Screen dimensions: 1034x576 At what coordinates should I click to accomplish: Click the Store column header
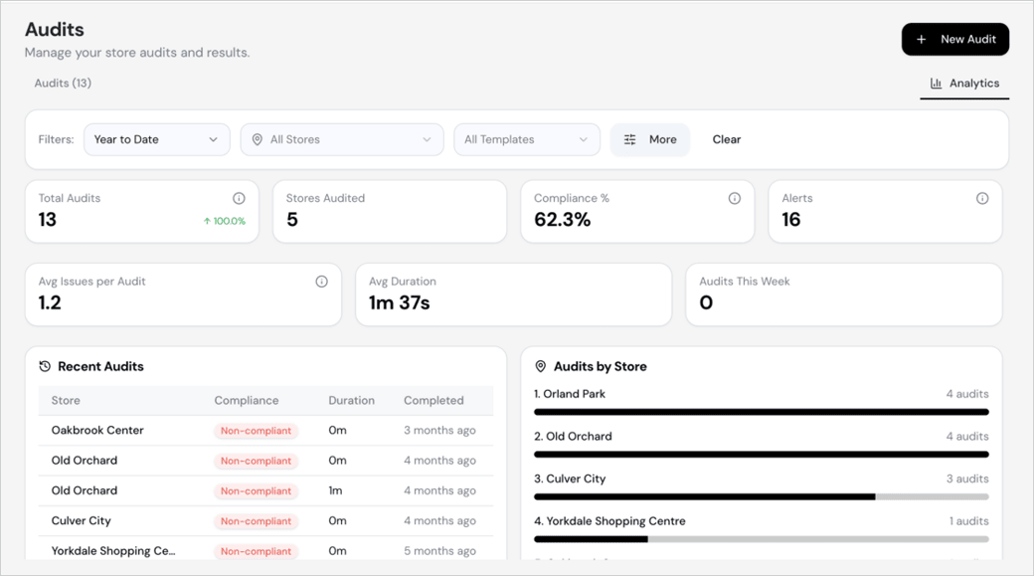click(x=66, y=401)
